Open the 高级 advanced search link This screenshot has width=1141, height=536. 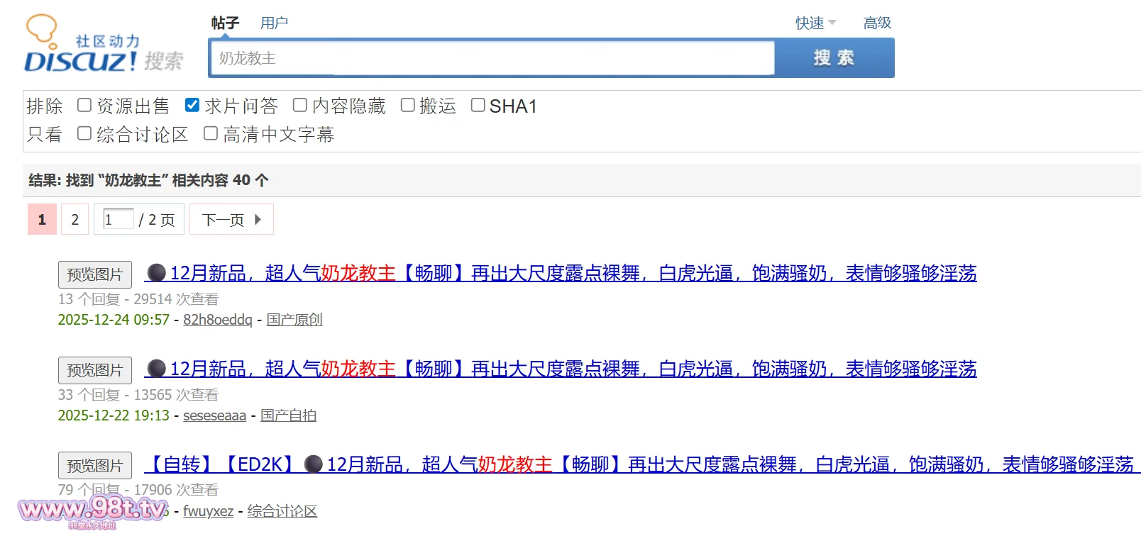[877, 23]
